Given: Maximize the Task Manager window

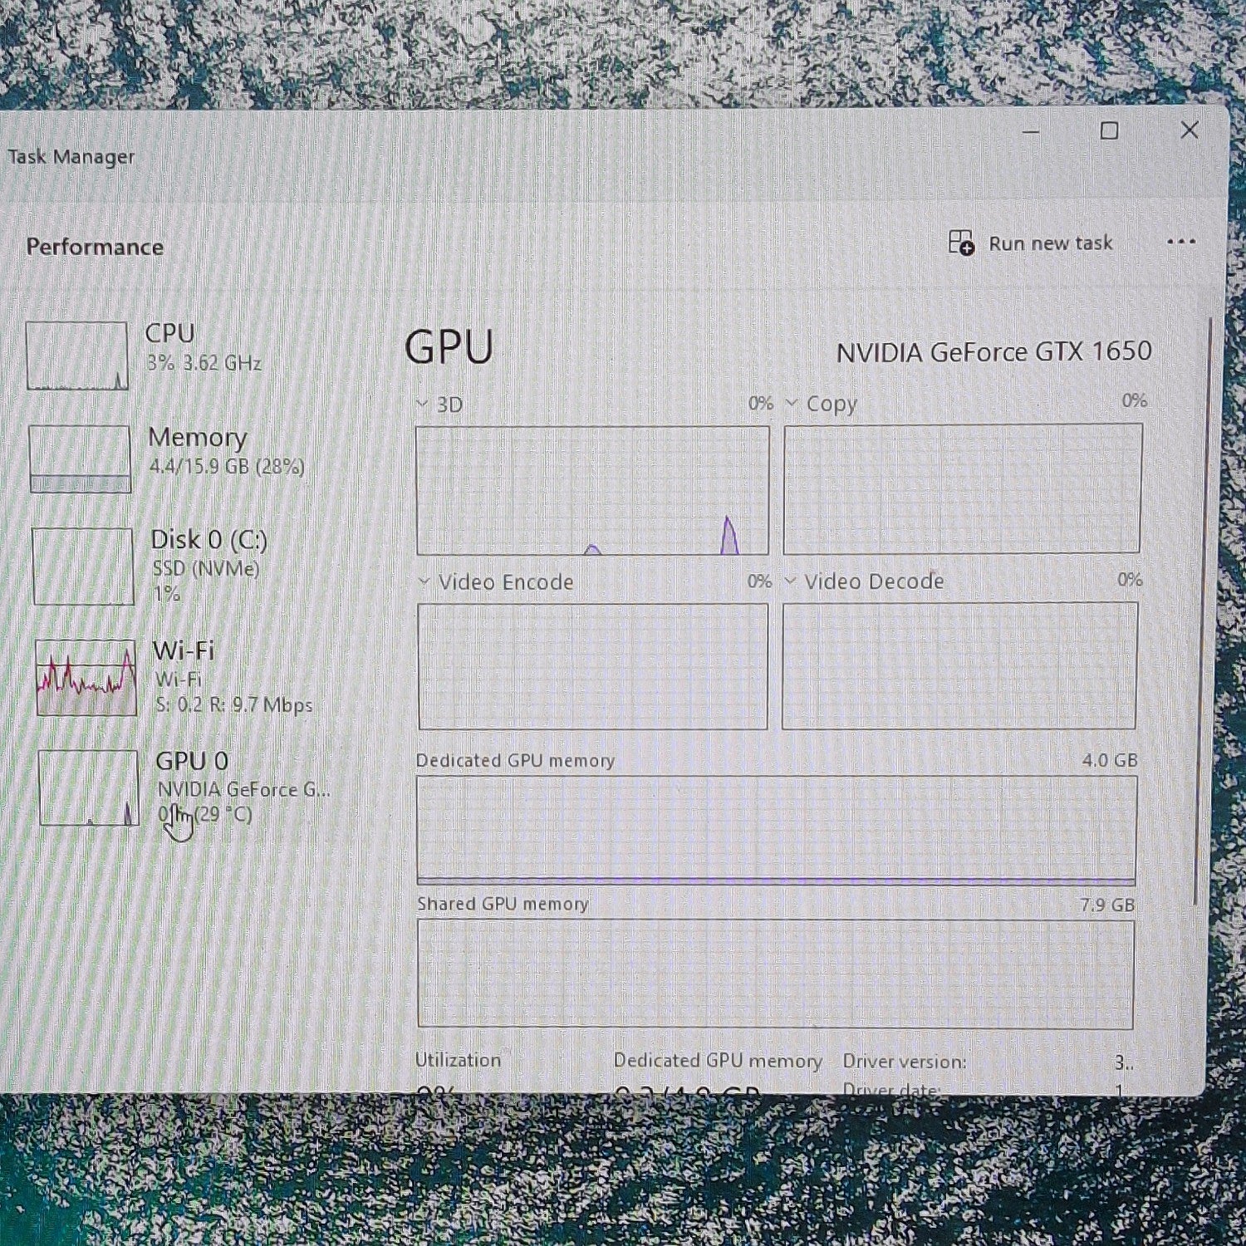Looking at the screenshot, I should pos(1109,130).
